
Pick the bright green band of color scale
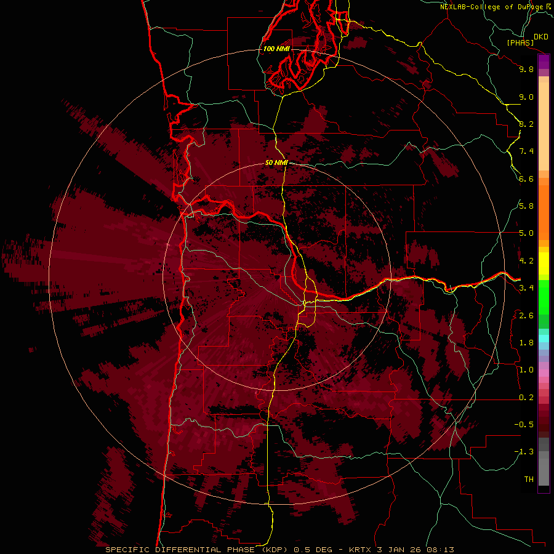coord(544,297)
